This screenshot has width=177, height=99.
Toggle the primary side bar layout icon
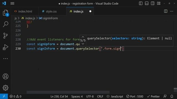tap(141, 3)
